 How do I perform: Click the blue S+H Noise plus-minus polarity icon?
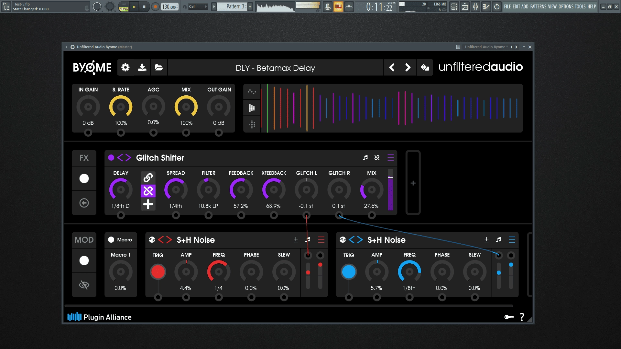(x=486, y=240)
